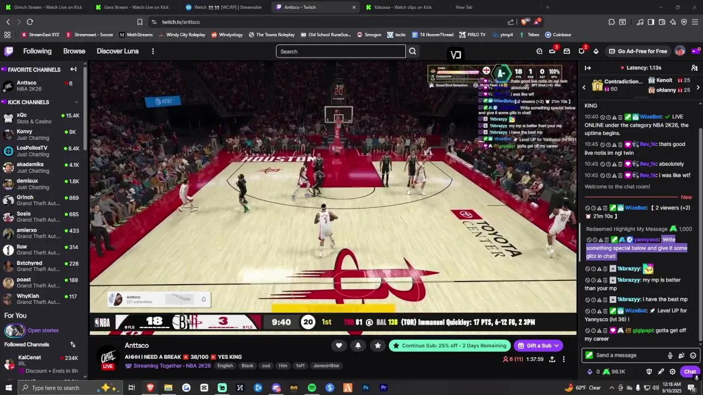Click Continue Sub 25% off button
Screen dimensions: 703x395
(x=450, y=346)
